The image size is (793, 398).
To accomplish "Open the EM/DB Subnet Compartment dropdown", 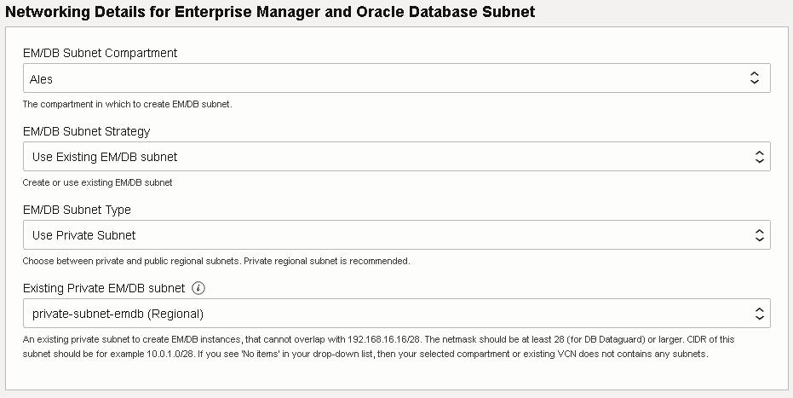I will point(396,78).
